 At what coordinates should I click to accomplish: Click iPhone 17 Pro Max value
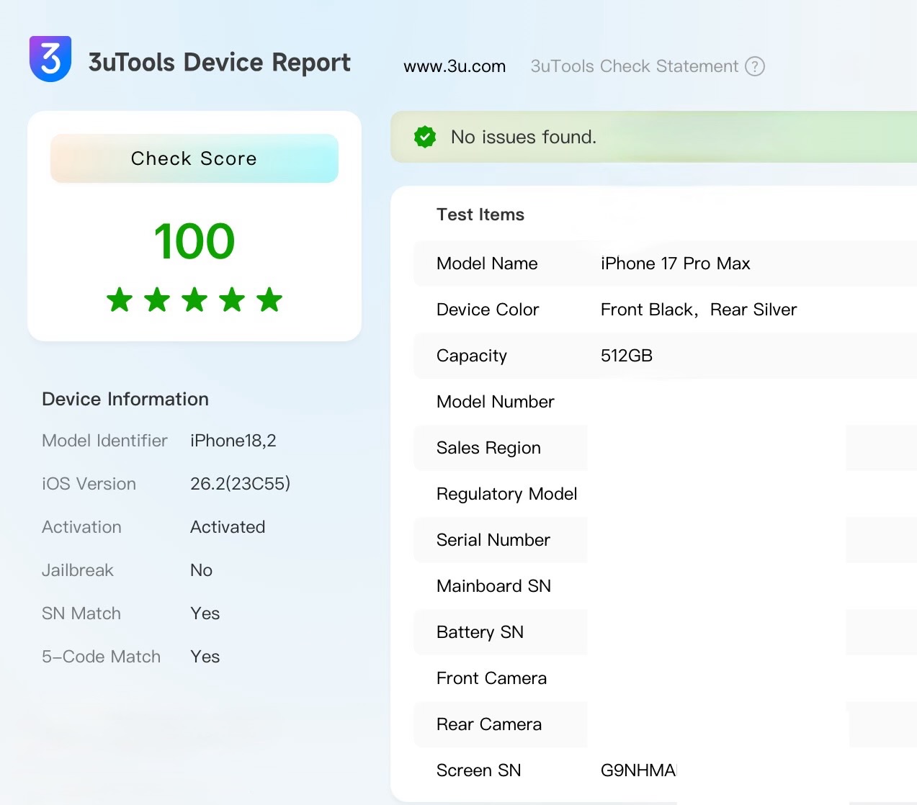(676, 264)
